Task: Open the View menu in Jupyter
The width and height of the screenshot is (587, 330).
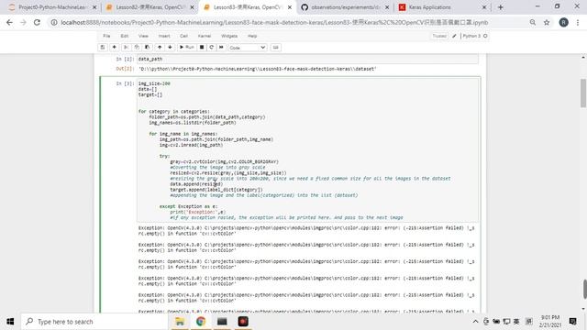Action: pos(143,36)
